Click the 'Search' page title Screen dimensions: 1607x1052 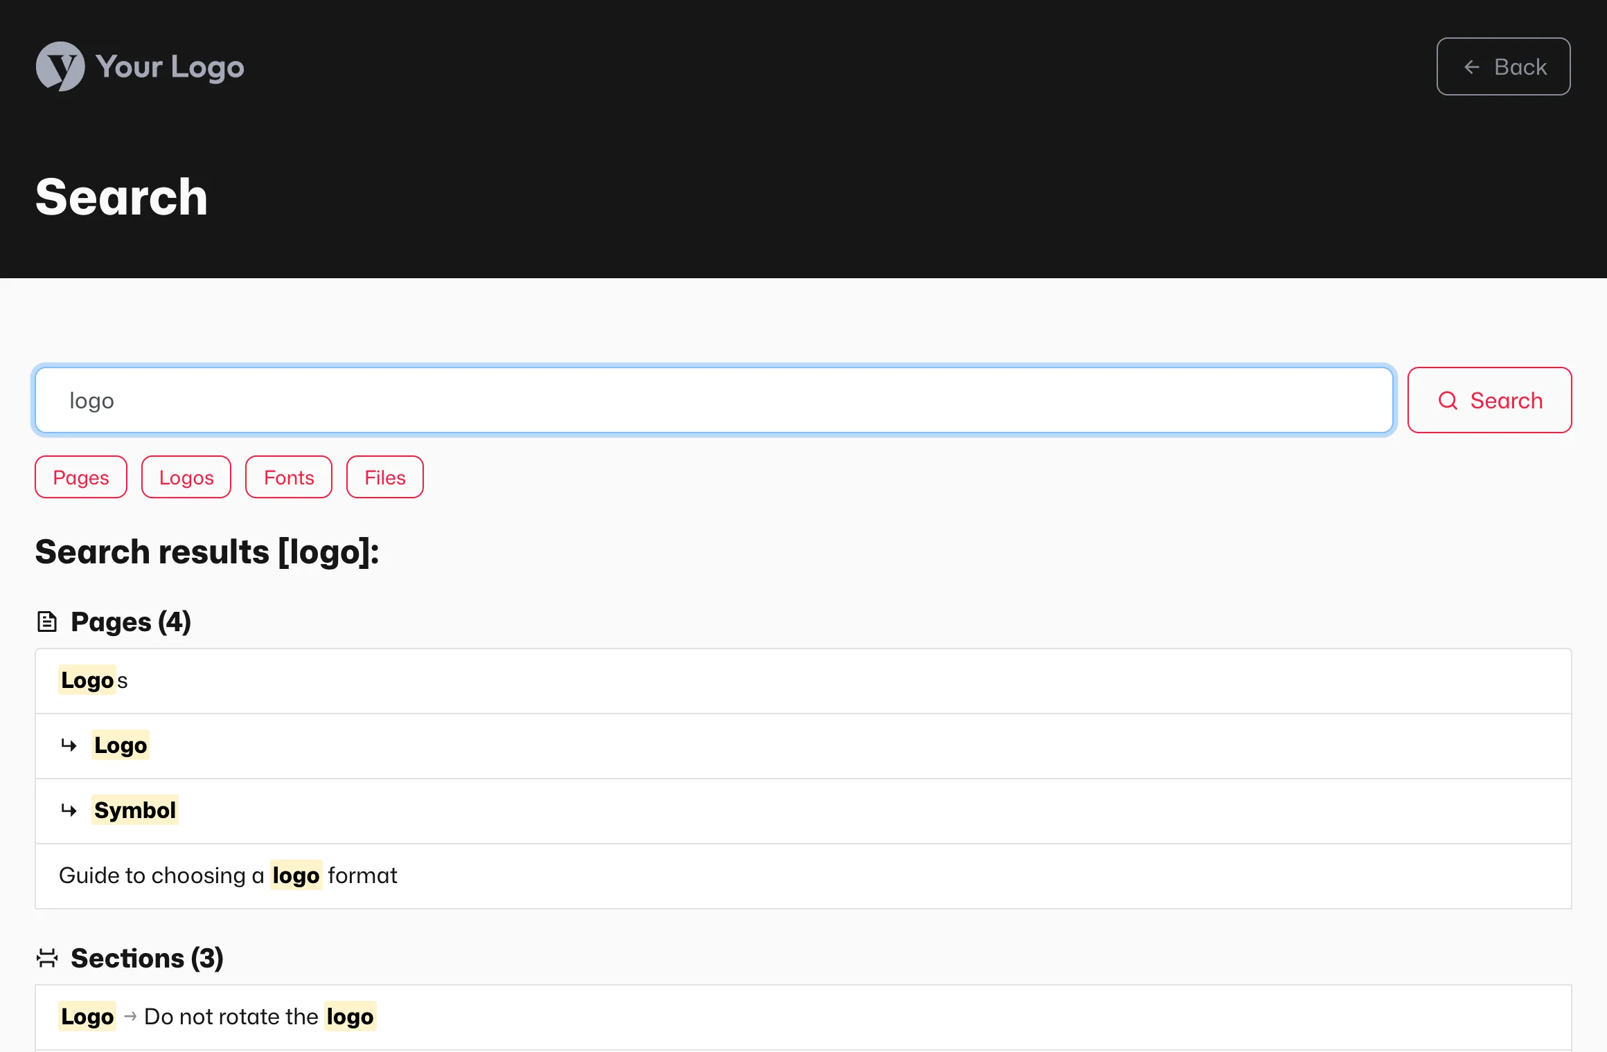(122, 197)
